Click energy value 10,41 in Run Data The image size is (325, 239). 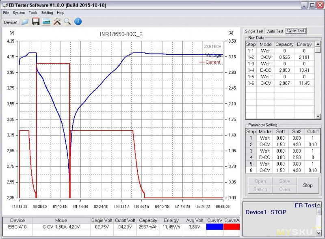click(304, 70)
